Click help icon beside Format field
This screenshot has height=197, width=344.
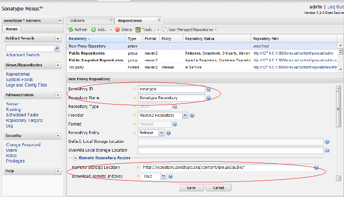tap(175, 124)
